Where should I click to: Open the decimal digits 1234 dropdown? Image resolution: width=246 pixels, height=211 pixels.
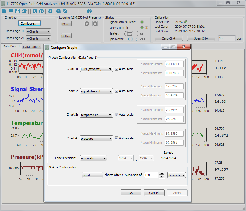click(x=146, y=158)
